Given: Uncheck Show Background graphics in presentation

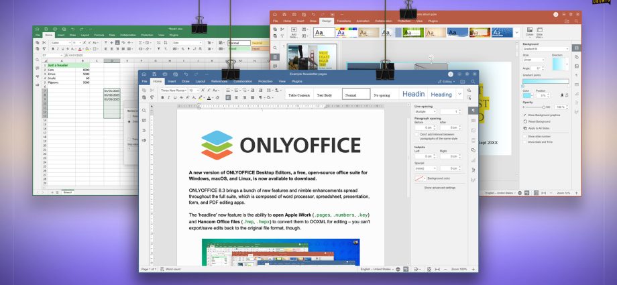Looking at the screenshot, I should click(525, 115).
